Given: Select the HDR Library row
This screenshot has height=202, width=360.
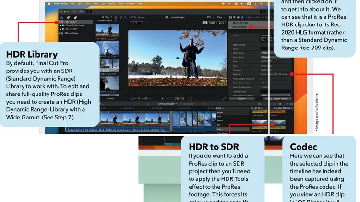Looking at the screenshot, I should (x=76, y=22).
